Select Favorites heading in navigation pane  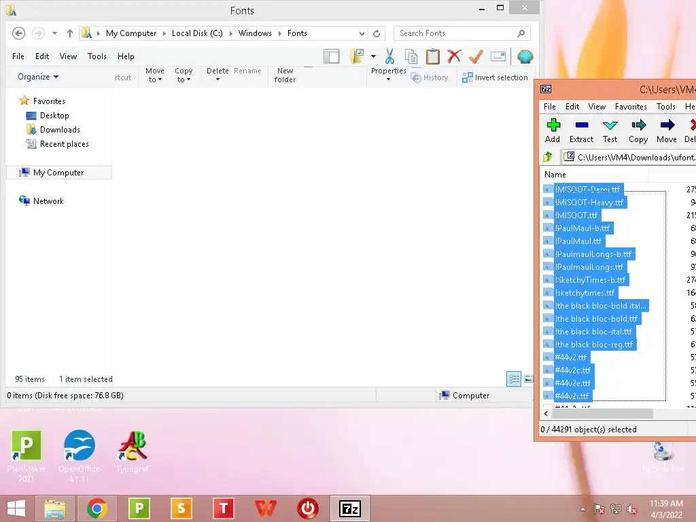(x=49, y=101)
